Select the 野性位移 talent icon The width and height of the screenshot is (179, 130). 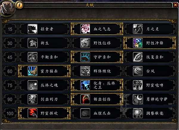click(85, 43)
